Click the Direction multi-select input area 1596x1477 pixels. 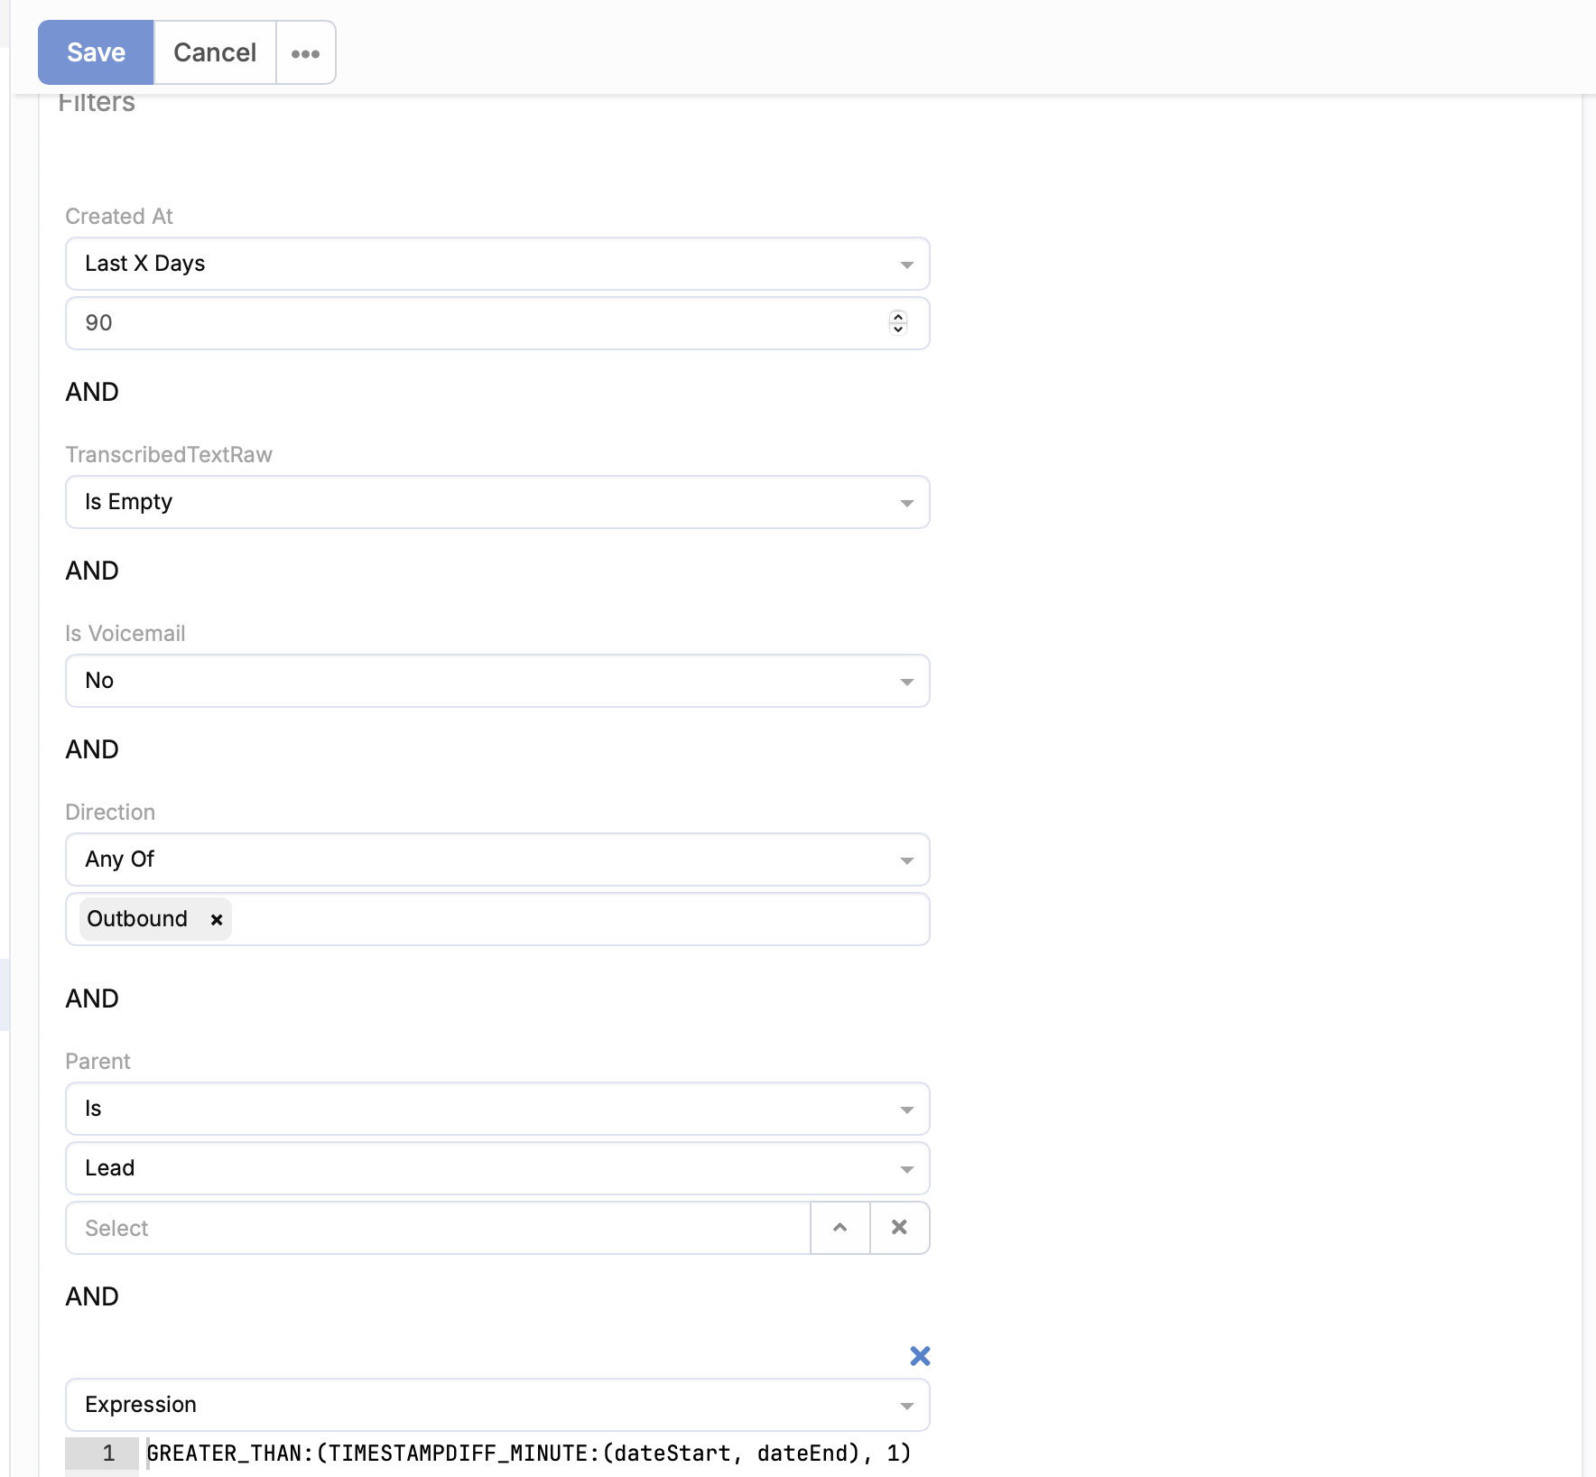coord(578,919)
